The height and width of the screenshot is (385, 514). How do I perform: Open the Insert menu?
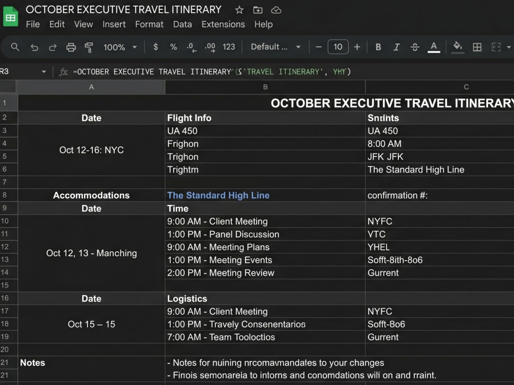(x=114, y=24)
